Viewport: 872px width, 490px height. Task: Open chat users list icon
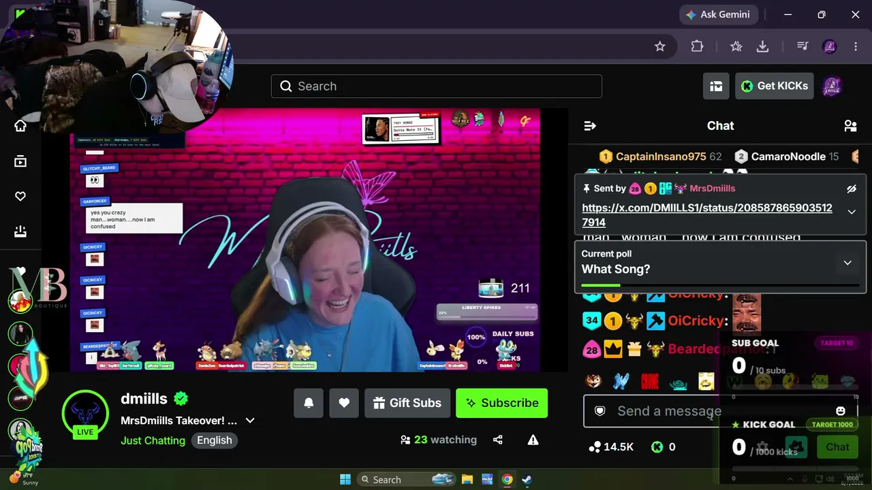(850, 126)
